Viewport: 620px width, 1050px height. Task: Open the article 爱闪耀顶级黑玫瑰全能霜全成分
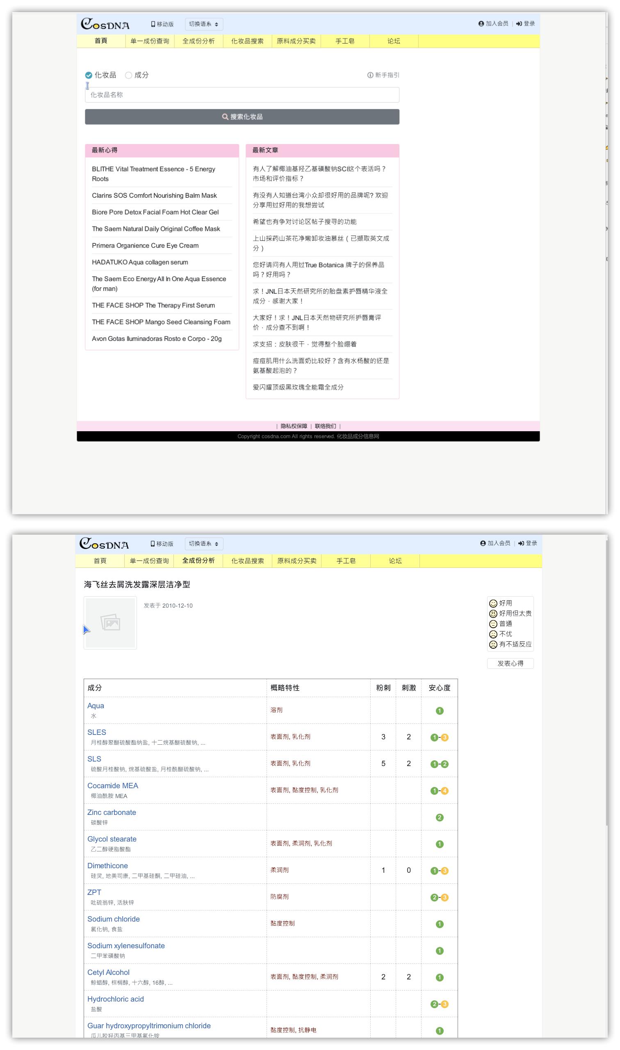(x=298, y=387)
